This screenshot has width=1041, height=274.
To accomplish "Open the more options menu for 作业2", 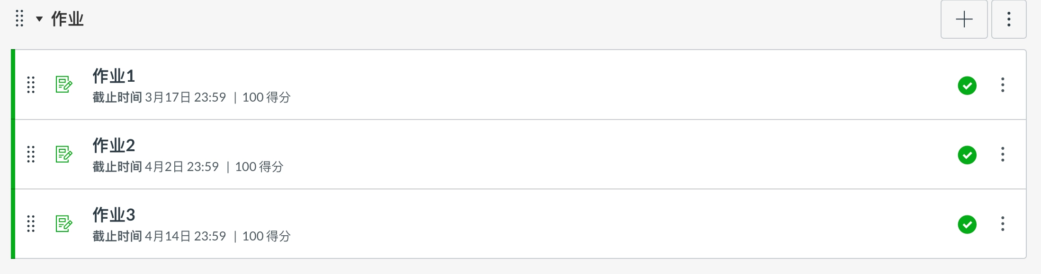I will pos(1003,154).
